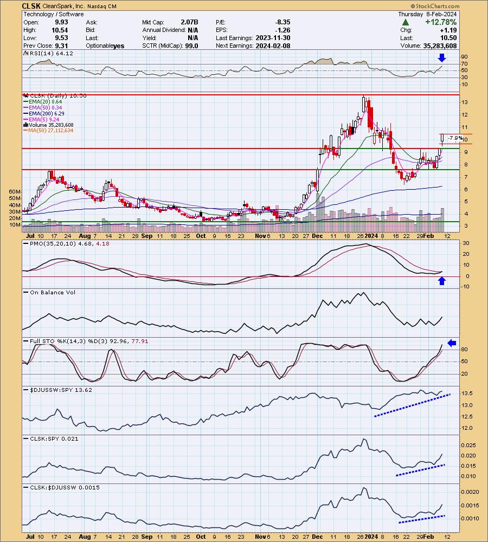Image resolution: width=488 pixels, height=542 pixels.
Task: Click the Technology / Software sector label
Action: [x=54, y=14]
